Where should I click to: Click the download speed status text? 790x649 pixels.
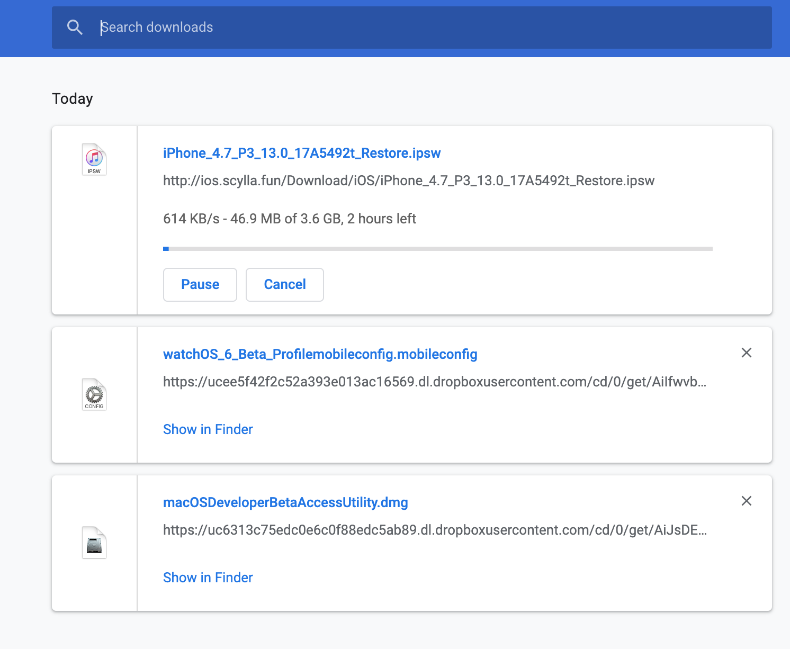click(x=290, y=219)
